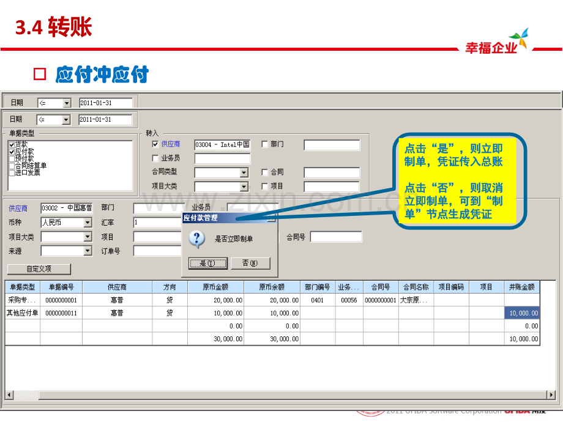Enable the 转入 部门 checkbox

click(264, 144)
